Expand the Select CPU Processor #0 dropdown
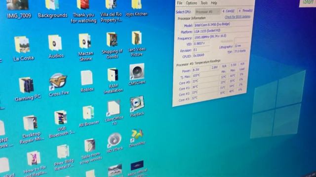This screenshot has height=177, width=316. (207, 12)
